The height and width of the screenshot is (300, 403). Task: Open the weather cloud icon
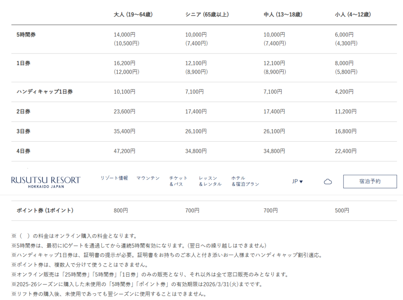pyautogui.click(x=328, y=181)
